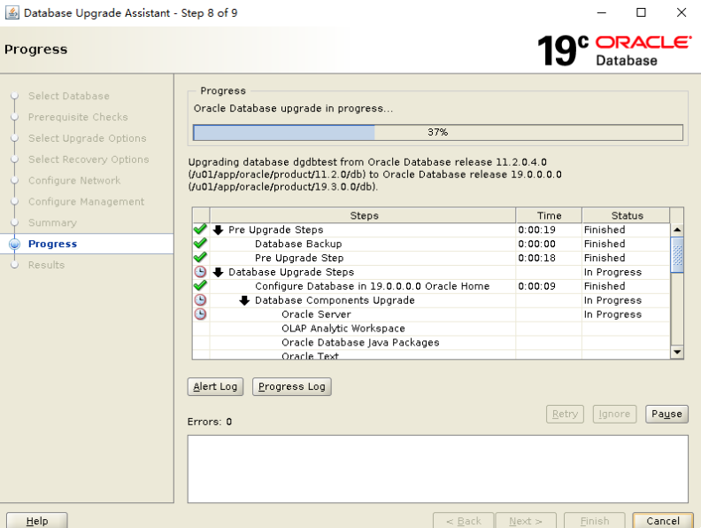
Task: Click clock icon beside Oracle Server
Action: (x=200, y=314)
